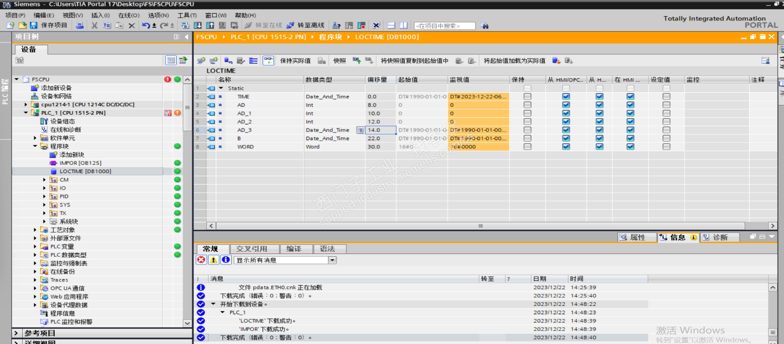This screenshot has height=344, width=784.
Task: Click the insert row icon in DB toolbar
Action: (x=201, y=61)
